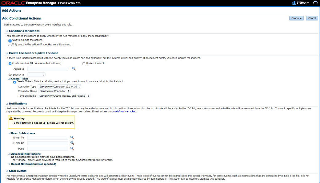Collapse the Advanced Notifications subsection
This screenshot has width=320, height=183.
[9, 154]
